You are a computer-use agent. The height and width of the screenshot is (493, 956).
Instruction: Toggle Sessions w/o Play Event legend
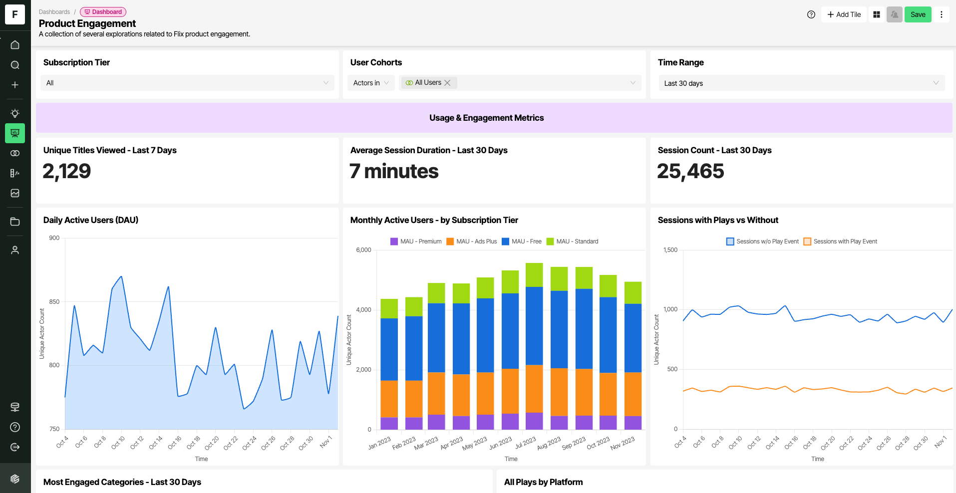(762, 242)
